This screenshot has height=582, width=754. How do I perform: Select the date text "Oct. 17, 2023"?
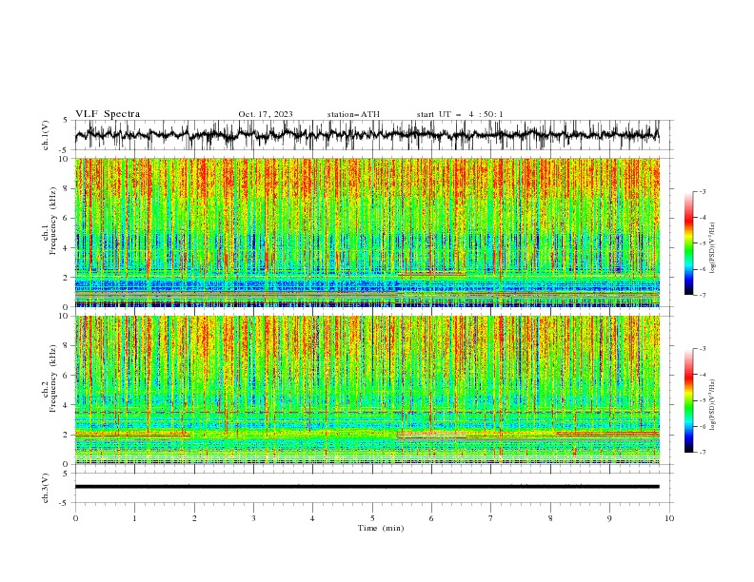coord(266,114)
